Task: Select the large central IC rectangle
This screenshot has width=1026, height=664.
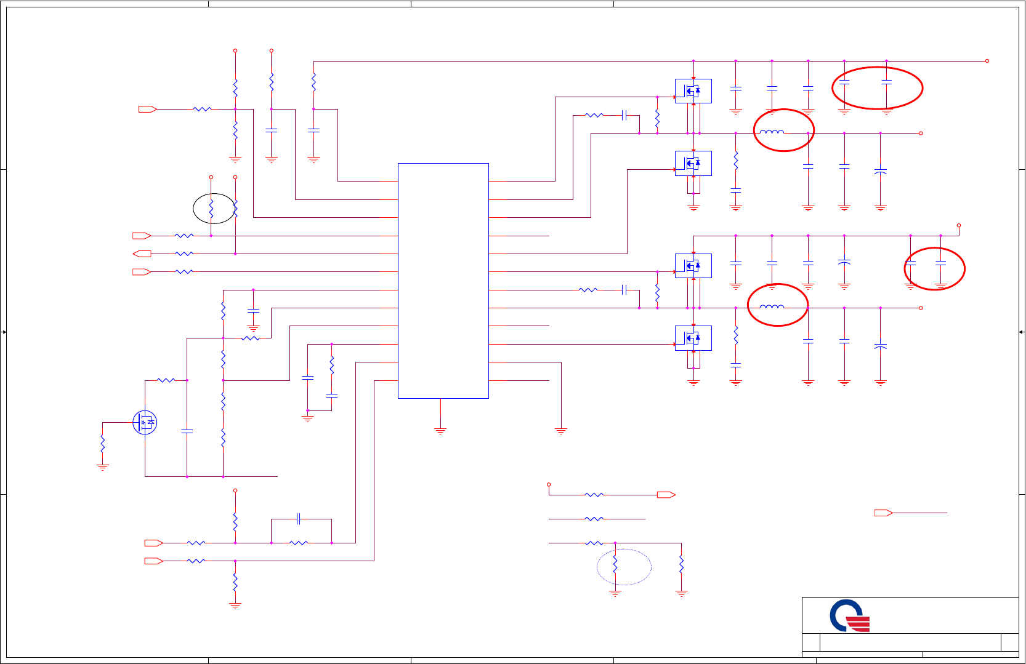Action: [x=443, y=281]
